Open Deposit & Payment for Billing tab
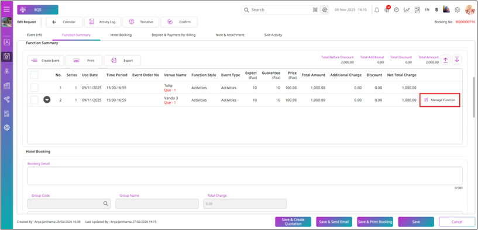478x230 pixels. coord(173,35)
